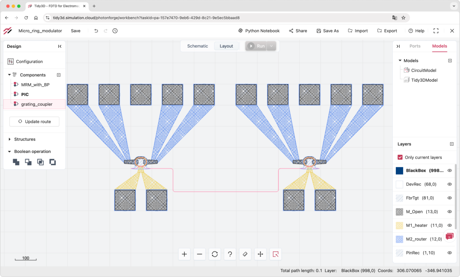Image resolution: width=460 pixels, height=277 pixels.
Task: Click the zoom in plus icon
Action: pos(184,254)
